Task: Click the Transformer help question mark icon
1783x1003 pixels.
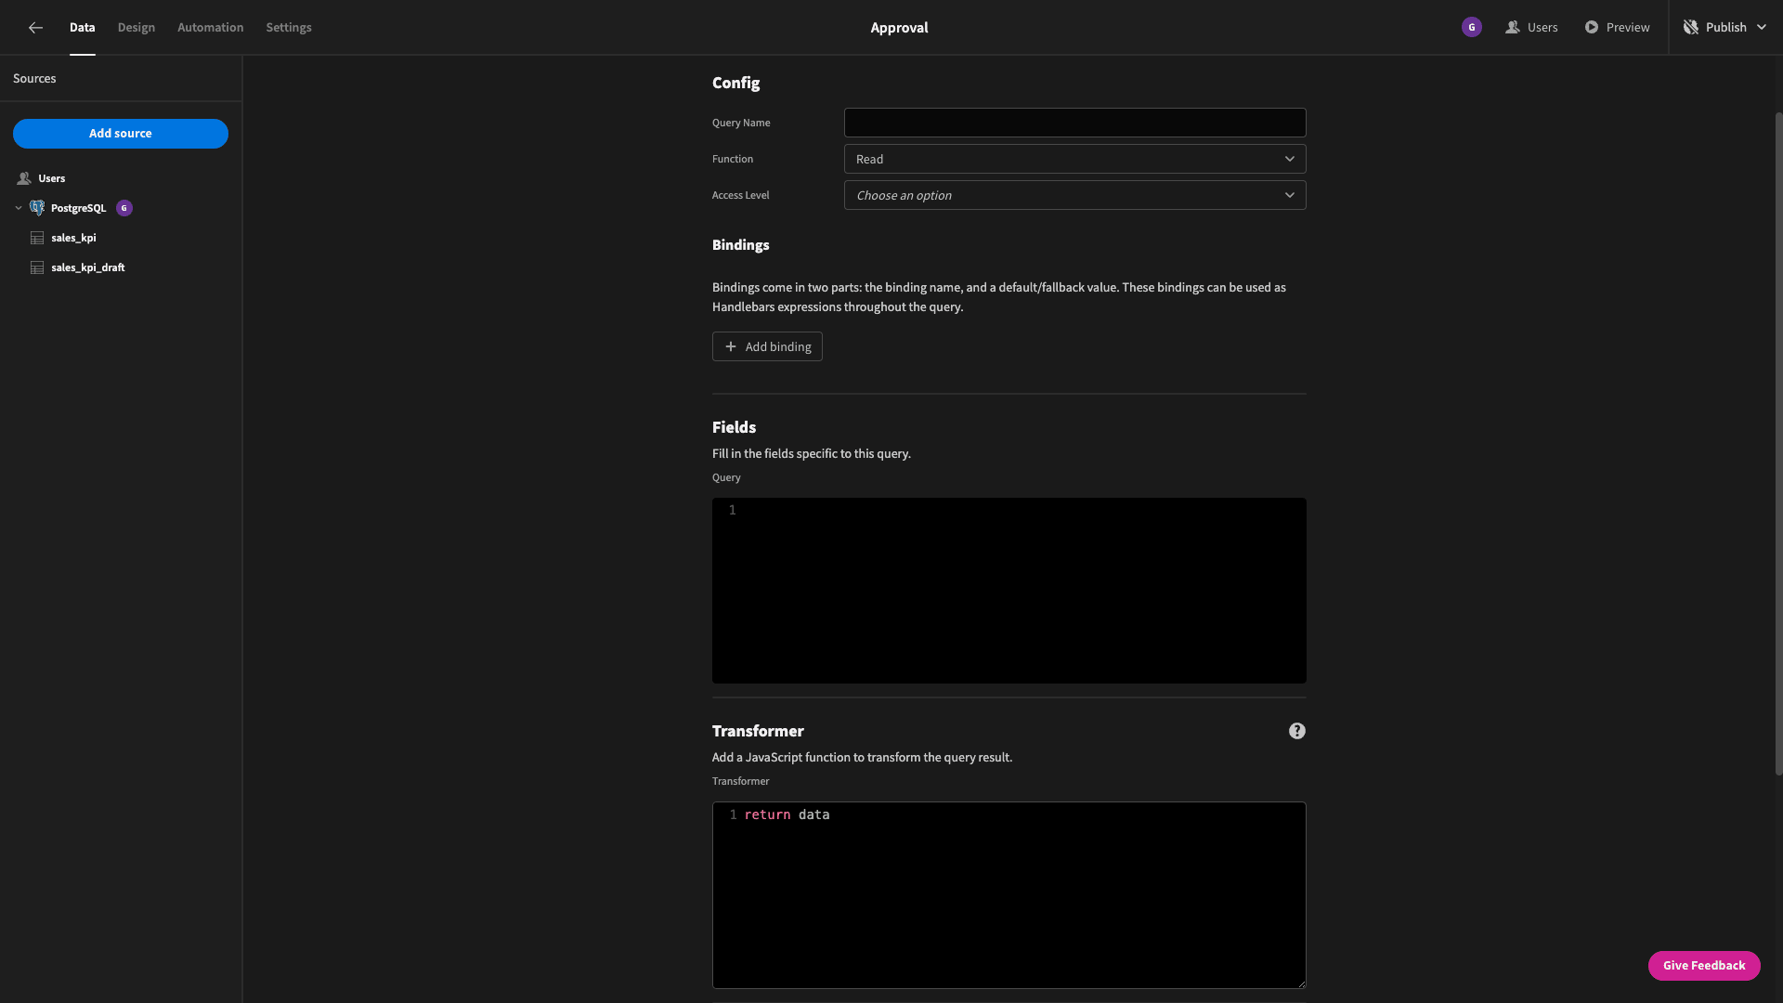Action: (x=1296, y=731)
